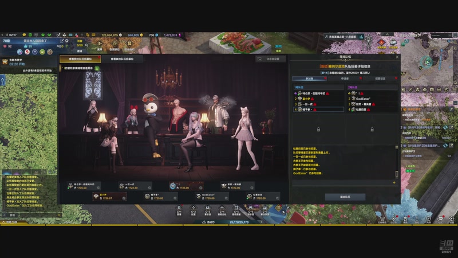
Task: Inspect 1722.50 character via magnifier icon
Action: coord(149,188)
